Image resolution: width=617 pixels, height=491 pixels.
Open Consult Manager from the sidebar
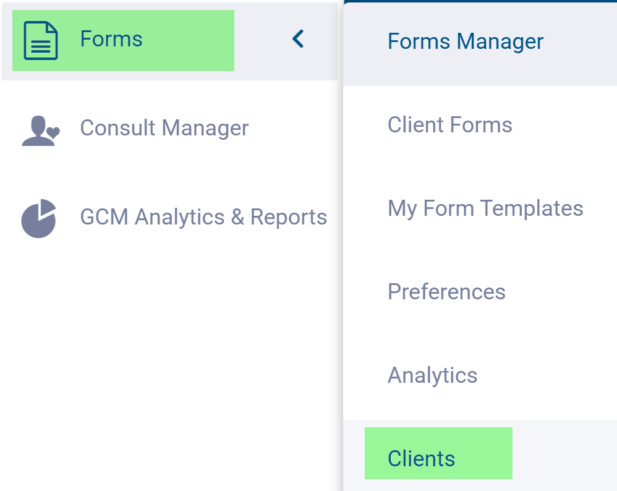click(x=164, y=128)
